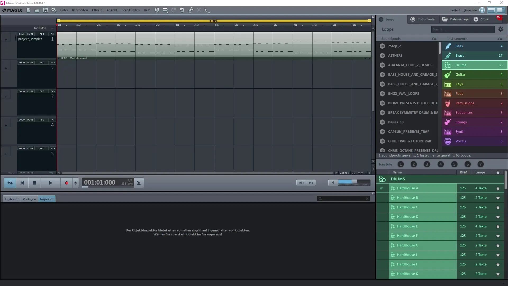Select the scissors cut tool
The width and height of the screenshot is (508, 286).
(190, 10)
